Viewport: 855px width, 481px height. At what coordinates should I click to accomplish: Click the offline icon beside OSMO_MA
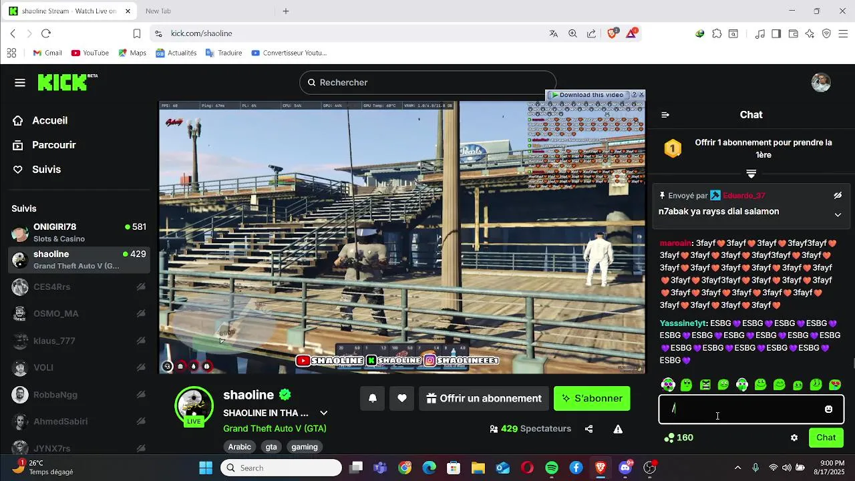141,313
